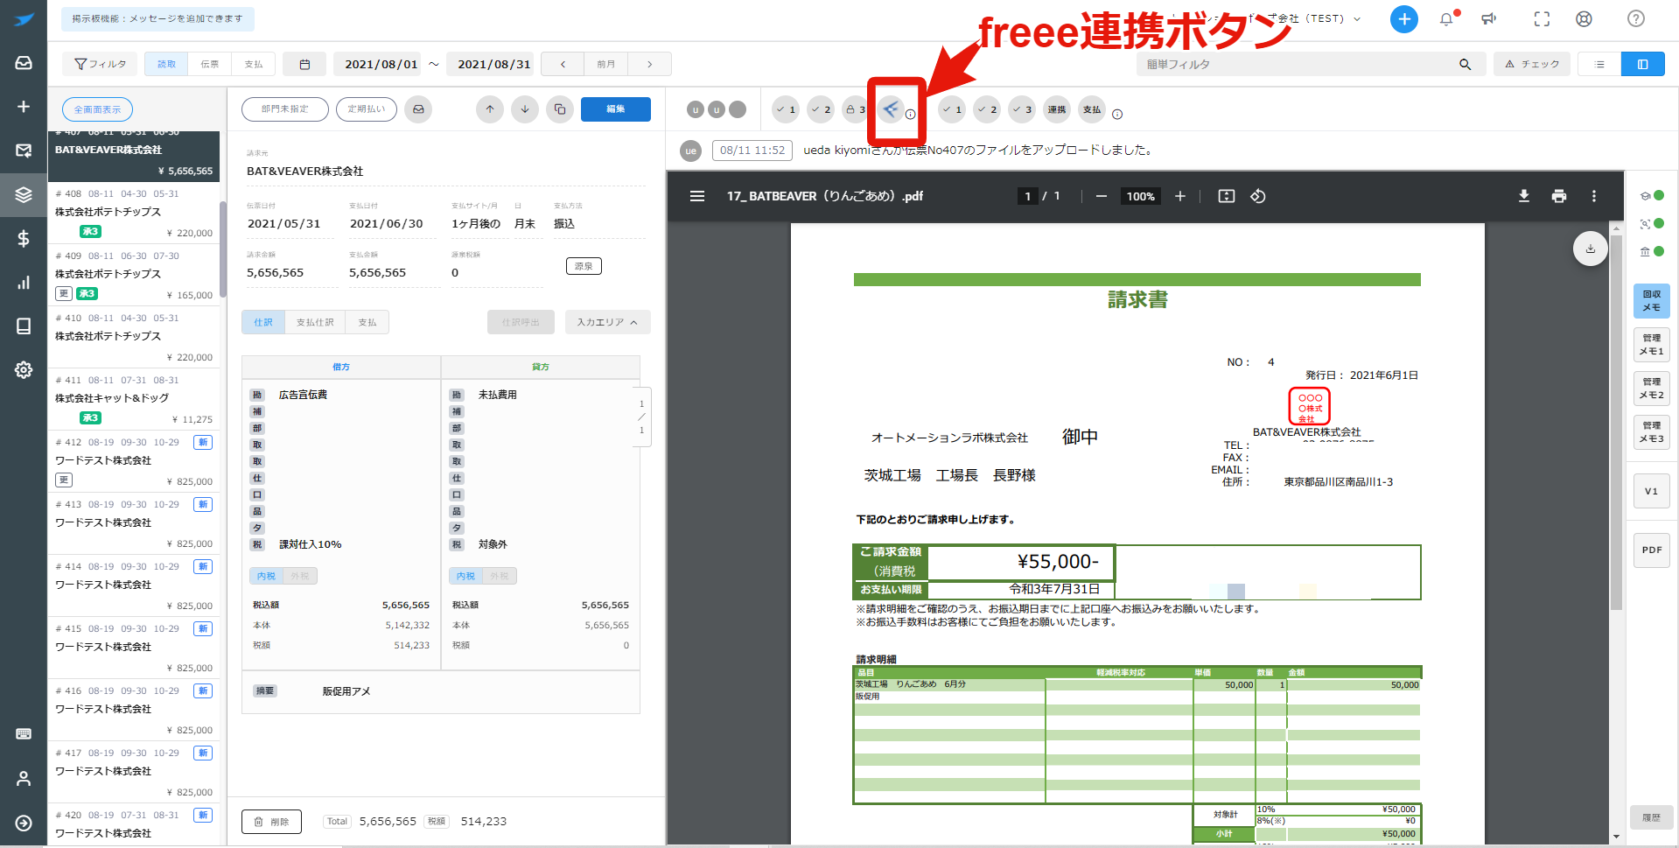Viewport: 1679px width, 848px height.
Task: Open PDF viewer more options menu
Action: pos(1593,196)
